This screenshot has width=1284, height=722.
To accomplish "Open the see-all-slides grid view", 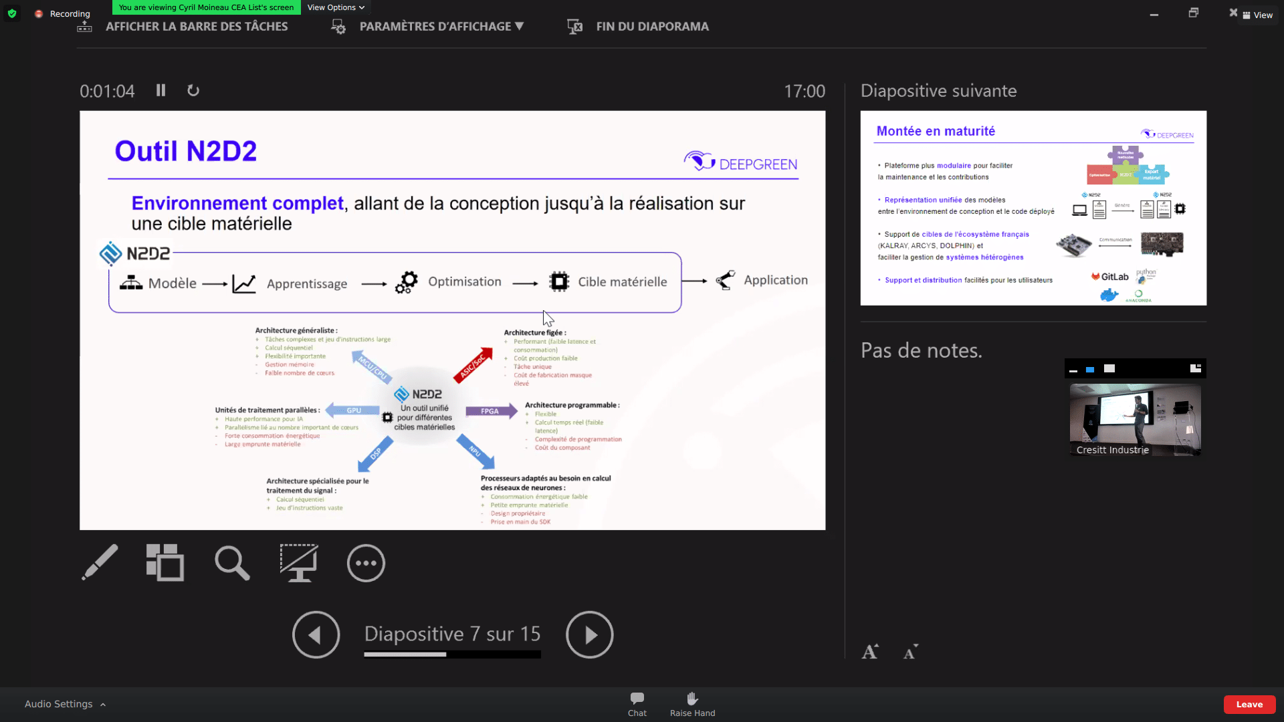I will point(165,563).
